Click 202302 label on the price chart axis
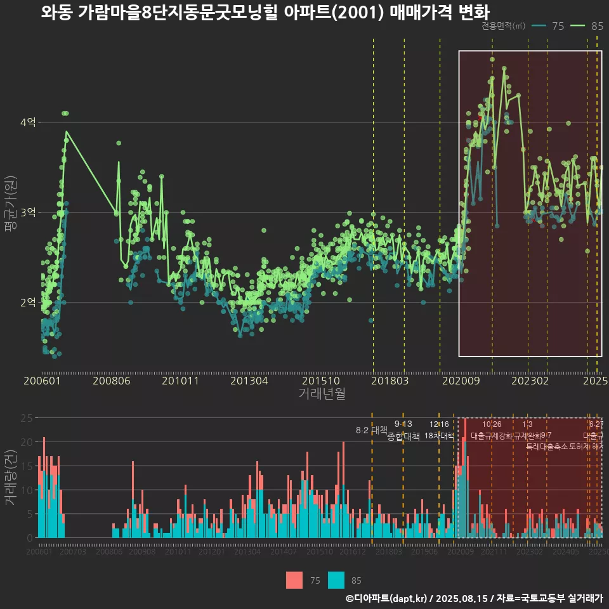The width and height of the screenshot is (609, 609). pyautogui.click(x=530, y=381)
